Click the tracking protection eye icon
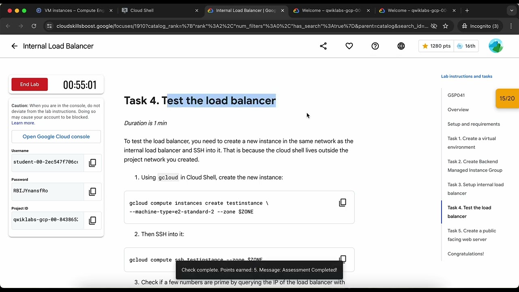 coord(434,26)
